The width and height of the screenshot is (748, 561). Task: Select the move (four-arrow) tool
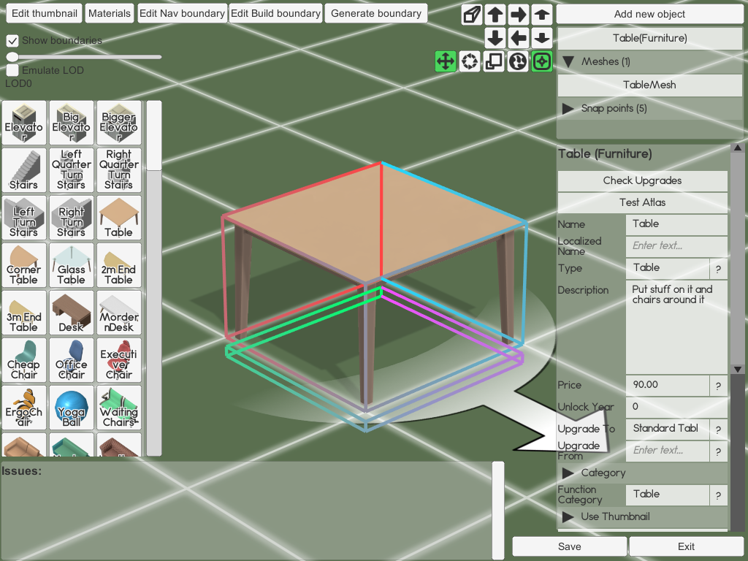tap(446, 62)
